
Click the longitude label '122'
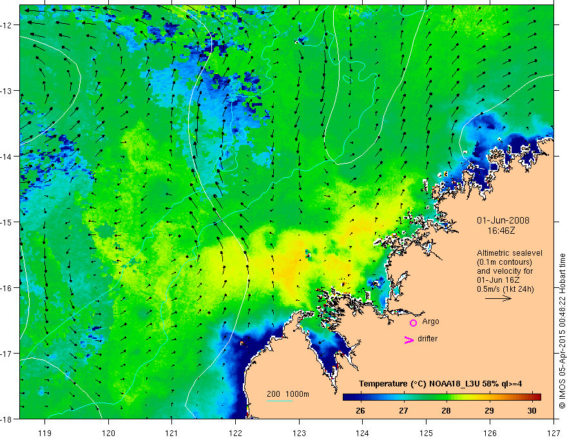tap(235, 433)
